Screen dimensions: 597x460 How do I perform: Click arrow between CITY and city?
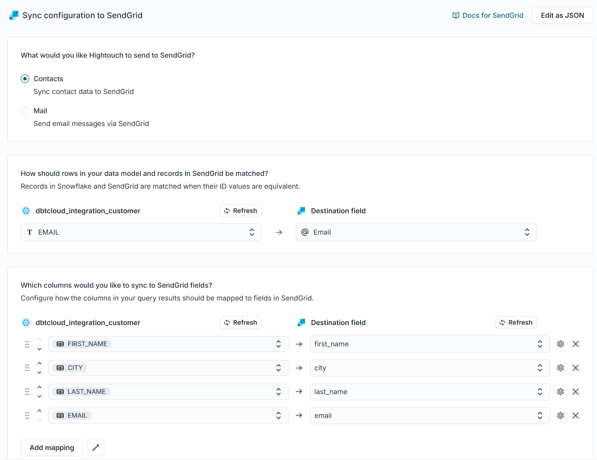(299, 368)
